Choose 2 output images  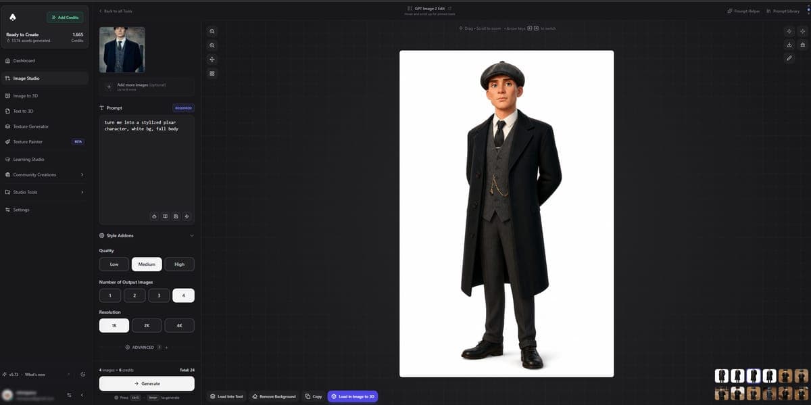tap(134, 295)
